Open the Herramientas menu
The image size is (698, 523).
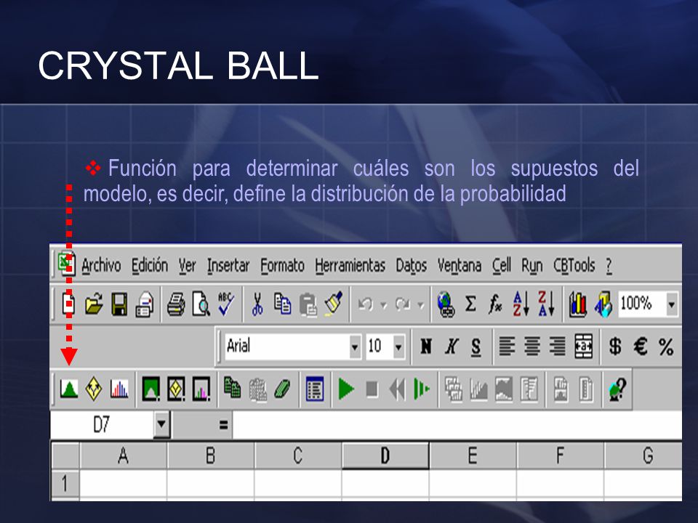pyautogui.click(x=350, y=266)
